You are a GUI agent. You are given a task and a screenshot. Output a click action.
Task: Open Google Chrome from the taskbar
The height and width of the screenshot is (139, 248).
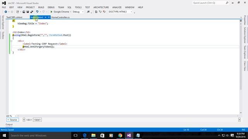[120, 136]
